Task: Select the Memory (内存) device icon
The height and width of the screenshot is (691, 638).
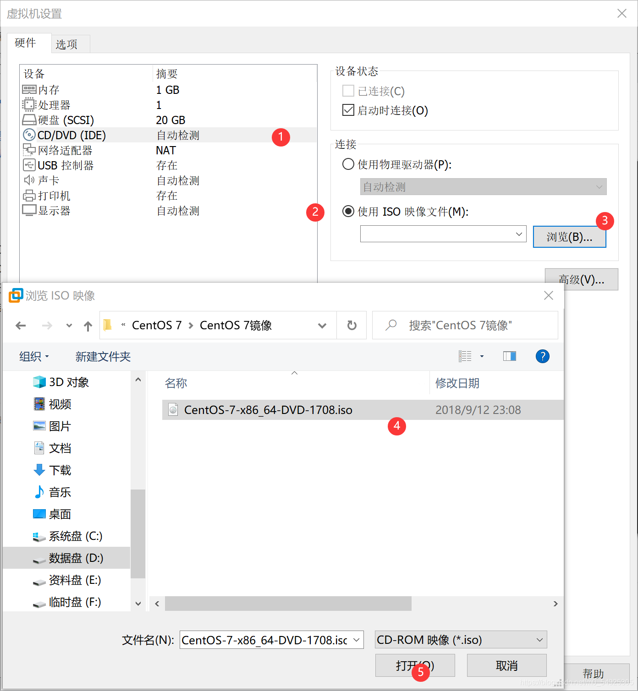Action: coord(29,89)
